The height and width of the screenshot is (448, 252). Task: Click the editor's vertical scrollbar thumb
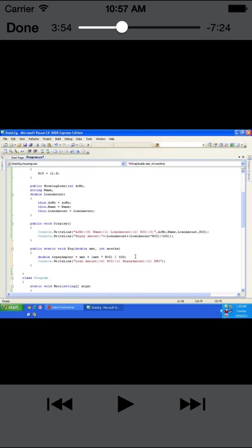tap(243, 210)
